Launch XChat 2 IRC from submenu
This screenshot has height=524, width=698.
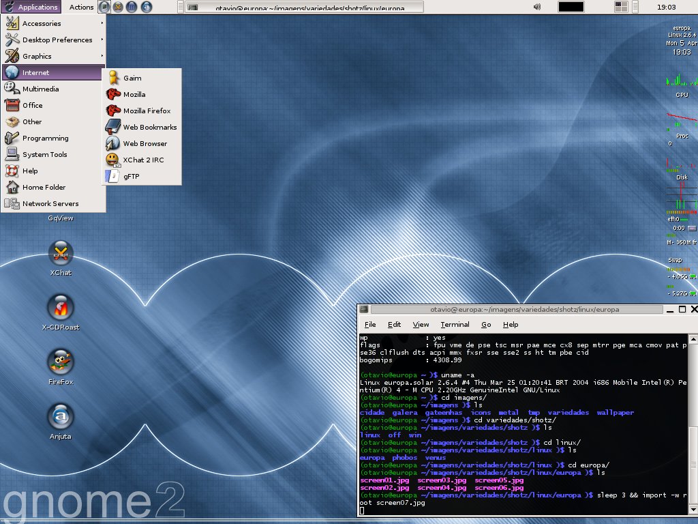pos(142,160)
